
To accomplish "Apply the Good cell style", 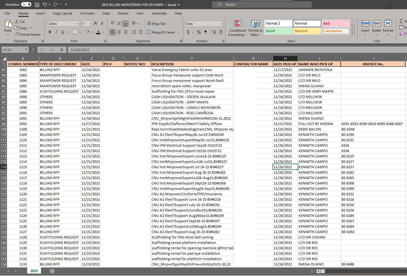I will tap(278, 31).
